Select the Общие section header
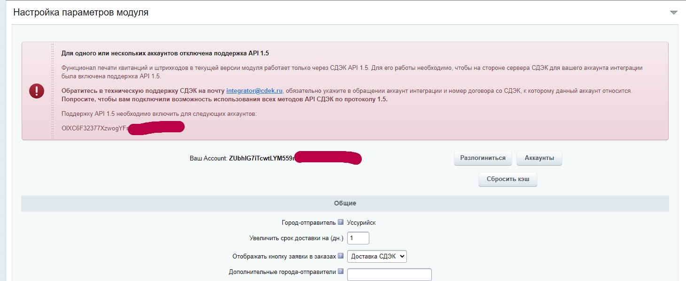Viewport: 686px width, 281px height. point(345,204)
